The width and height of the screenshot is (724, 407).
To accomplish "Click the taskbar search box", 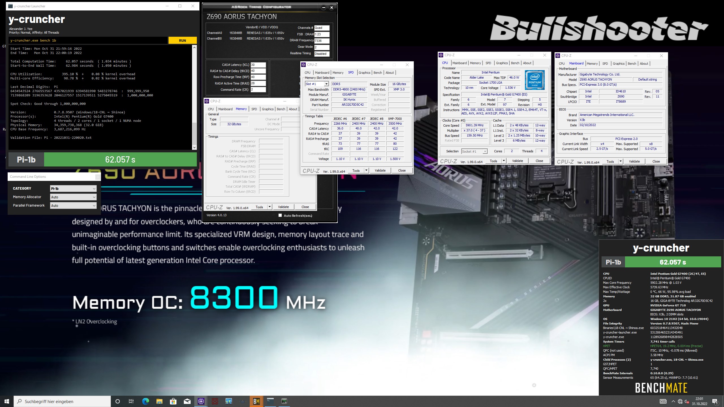I will click(62, 401).
